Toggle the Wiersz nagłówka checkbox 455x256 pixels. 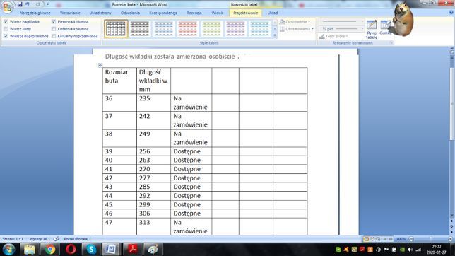tap(6, 21)
